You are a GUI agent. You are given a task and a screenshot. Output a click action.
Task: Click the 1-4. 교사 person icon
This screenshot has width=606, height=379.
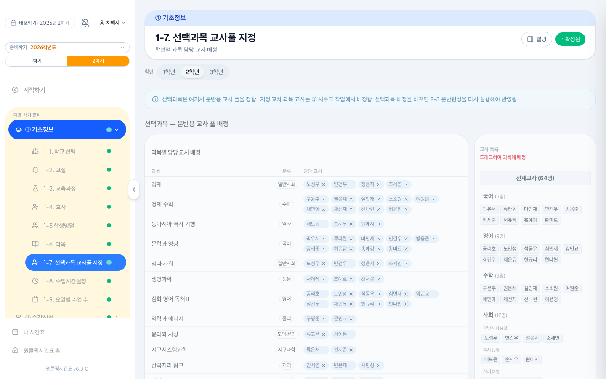point(35,207)
